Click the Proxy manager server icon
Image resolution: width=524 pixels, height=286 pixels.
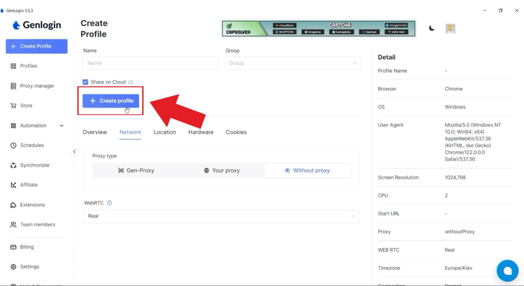pos(13,86)
